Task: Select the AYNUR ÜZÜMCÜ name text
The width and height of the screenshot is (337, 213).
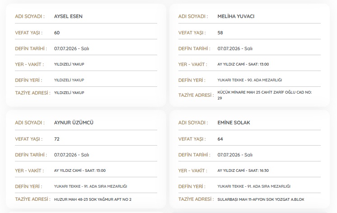Action: click(x=74, y=123)
